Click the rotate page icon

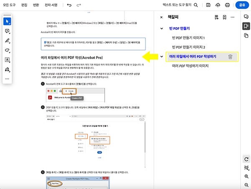[x=246, y=159]
